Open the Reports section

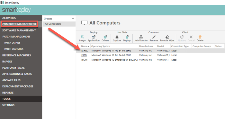[8, 93]
